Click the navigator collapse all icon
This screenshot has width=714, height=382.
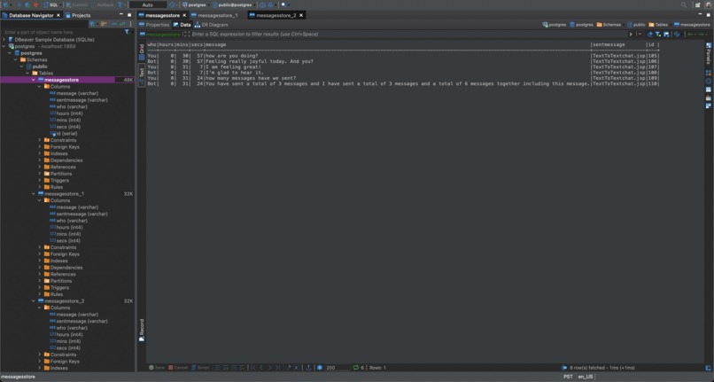[113, 24]
